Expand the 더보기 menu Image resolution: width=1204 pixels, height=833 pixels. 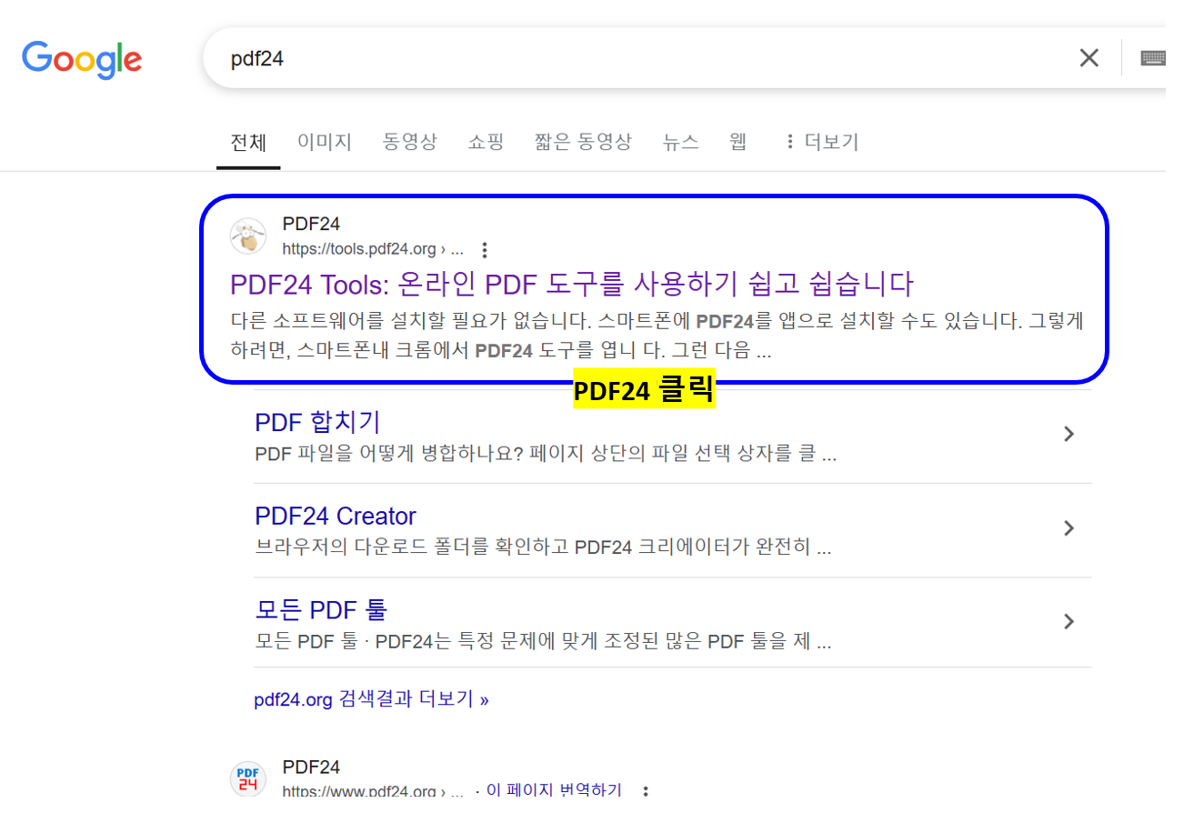tap(822, 141)
